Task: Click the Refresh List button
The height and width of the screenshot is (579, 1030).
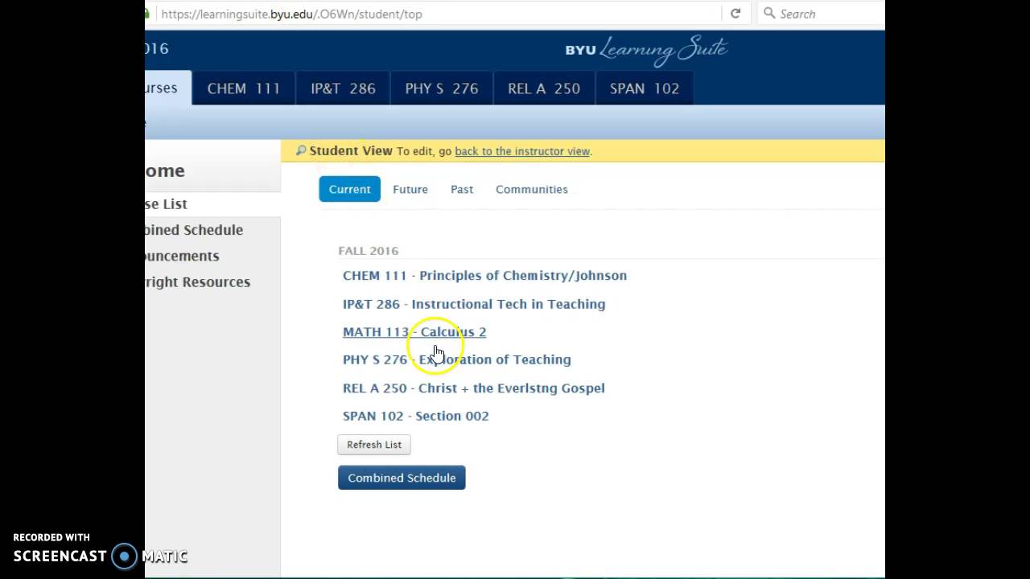Action: 374,445
